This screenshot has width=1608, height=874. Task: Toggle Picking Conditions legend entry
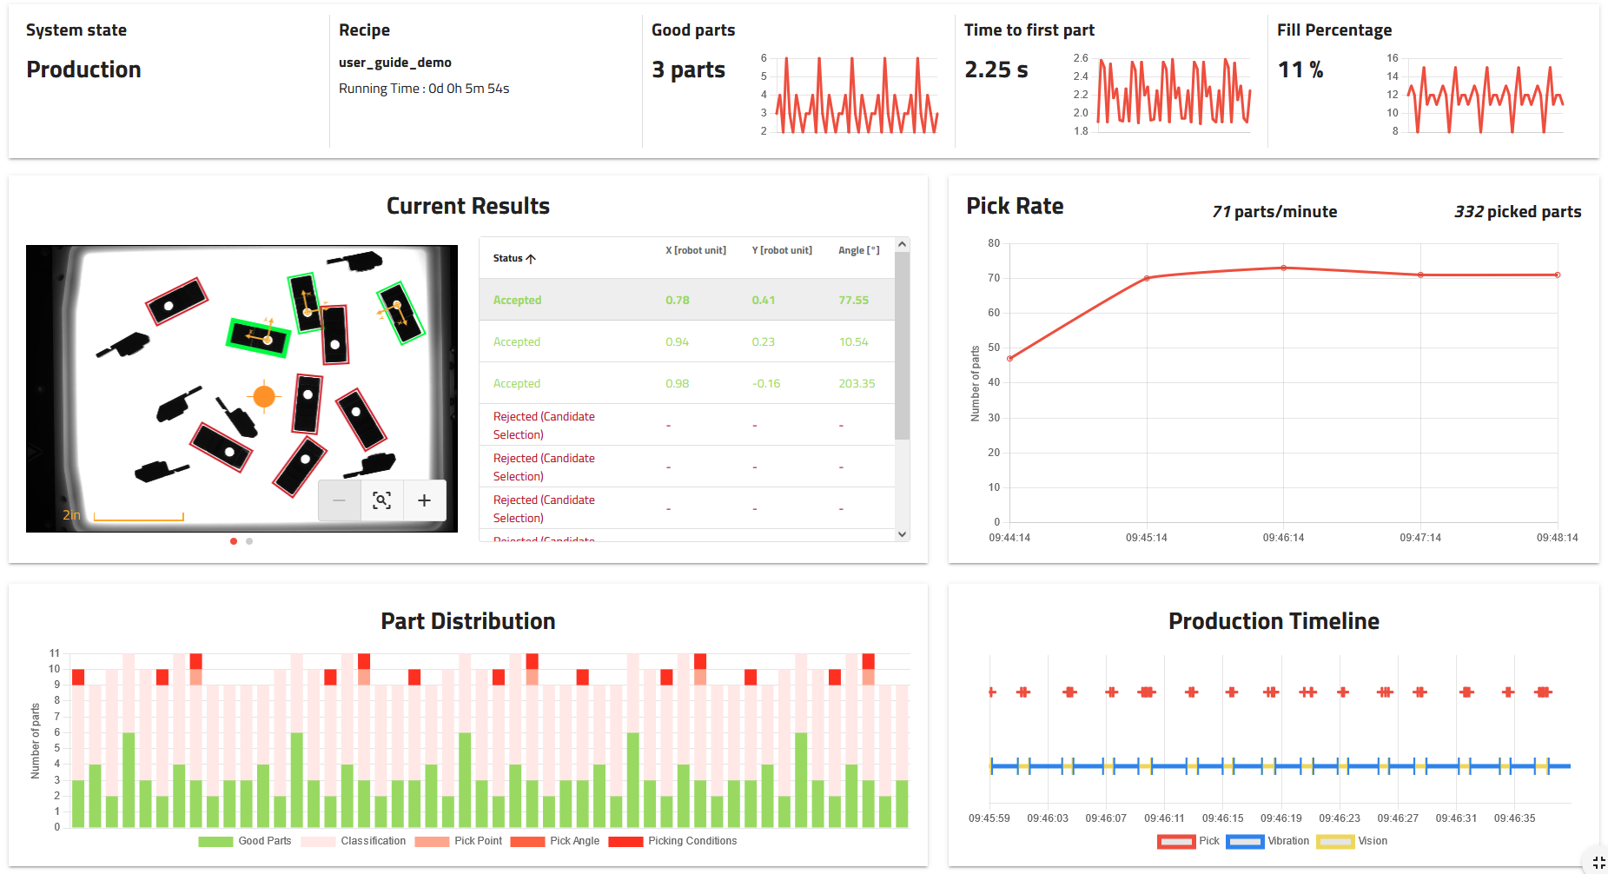tap(673, 841)
